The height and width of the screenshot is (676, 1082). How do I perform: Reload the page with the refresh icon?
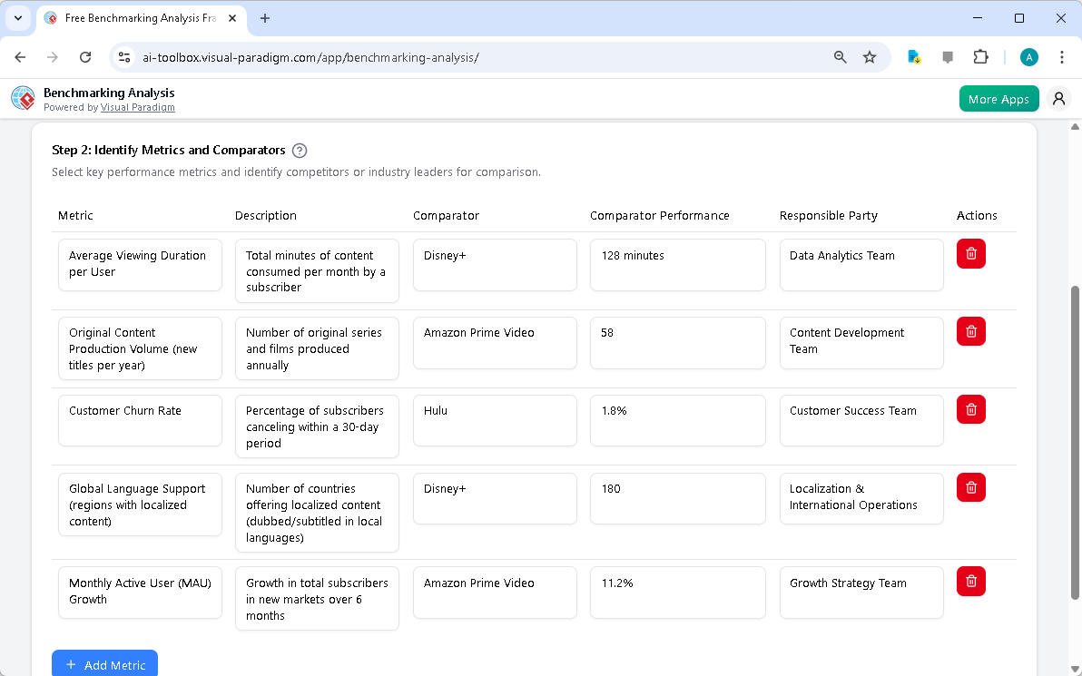[x=84, y=56]
